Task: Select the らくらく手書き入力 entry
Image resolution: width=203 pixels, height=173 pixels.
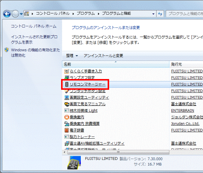Action: [86, 71]
